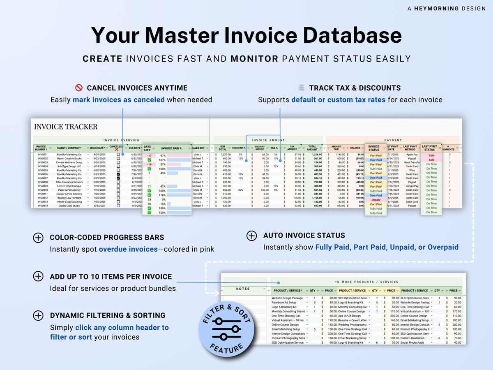Screen dimensions: 493x370
Task: Open dropdown for Website Design Package product
Action: click(x=307, y=298)
